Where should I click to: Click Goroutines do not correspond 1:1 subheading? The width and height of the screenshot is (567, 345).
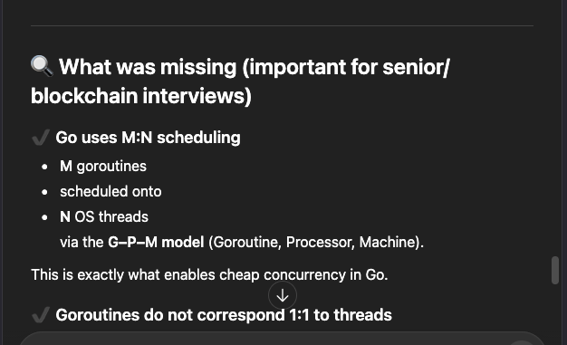(224, 315)
